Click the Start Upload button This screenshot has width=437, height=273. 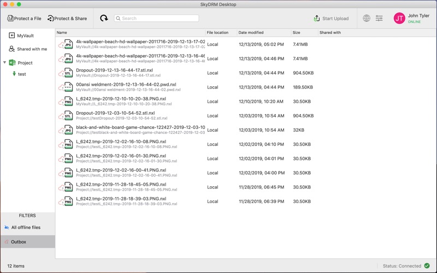point(331,19)
